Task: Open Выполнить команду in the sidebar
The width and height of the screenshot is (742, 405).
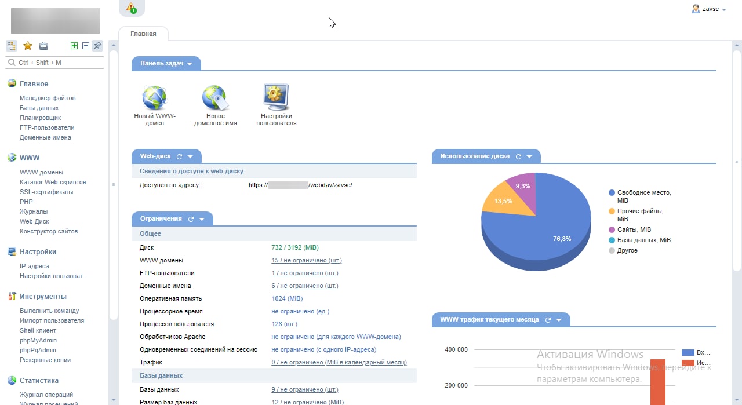Action: [x=49, y=311]
